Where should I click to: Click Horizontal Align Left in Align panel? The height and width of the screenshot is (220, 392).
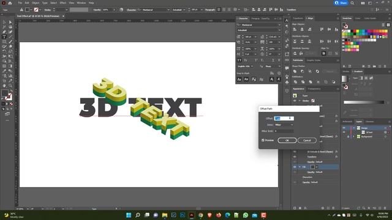[x=295, y=29]
